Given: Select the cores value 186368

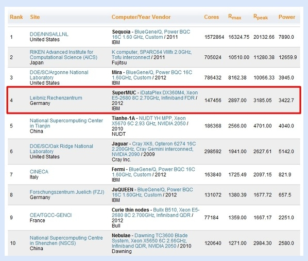Looking at the screenshot, I should click(x=213, y=126).
